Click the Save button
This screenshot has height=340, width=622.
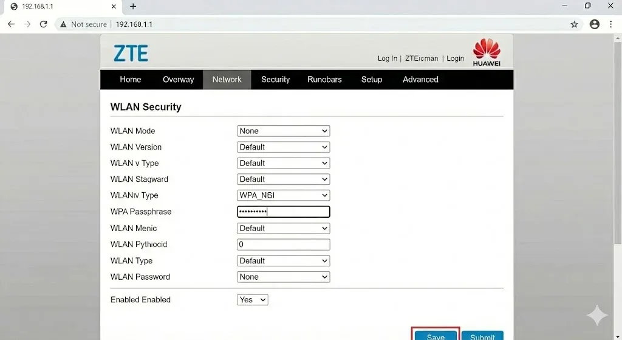[x=436, y=336]
